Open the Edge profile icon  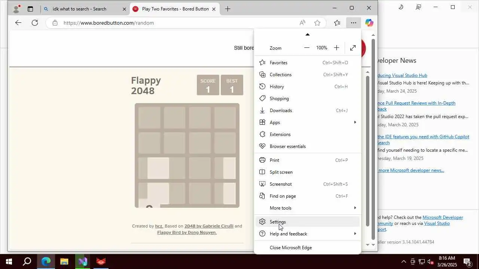(x=16, y=9)
